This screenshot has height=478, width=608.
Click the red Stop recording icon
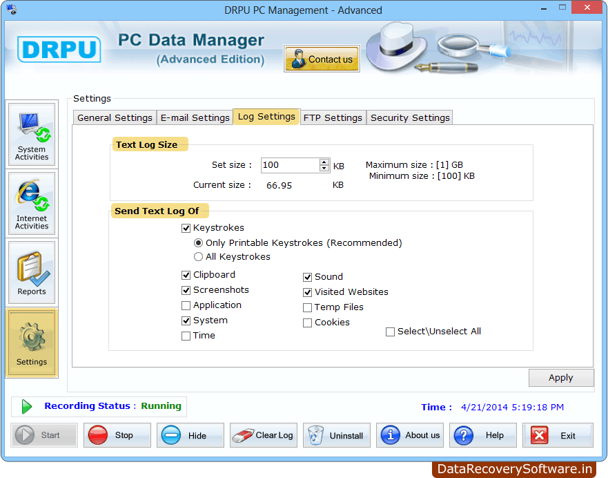(x=98, y=435)
